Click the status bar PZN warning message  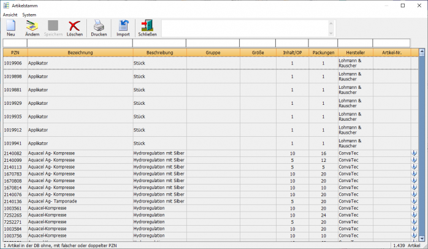tap(60, 245)
